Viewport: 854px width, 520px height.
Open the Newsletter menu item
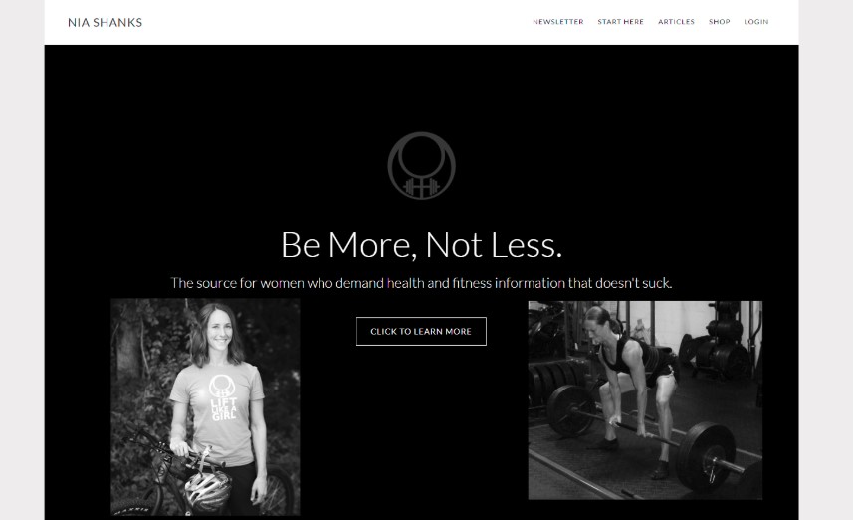(558, 22)
